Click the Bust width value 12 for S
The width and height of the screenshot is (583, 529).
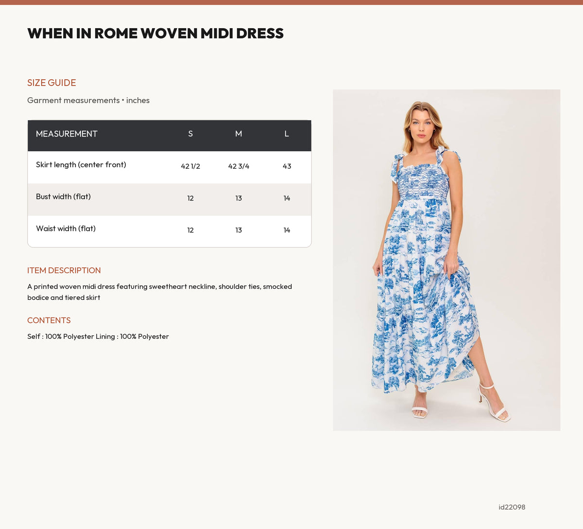pos(190,198)
